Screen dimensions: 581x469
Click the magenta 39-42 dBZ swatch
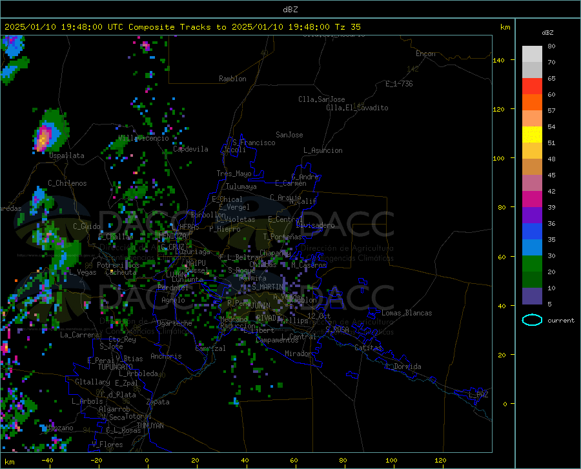pos(532,199)
